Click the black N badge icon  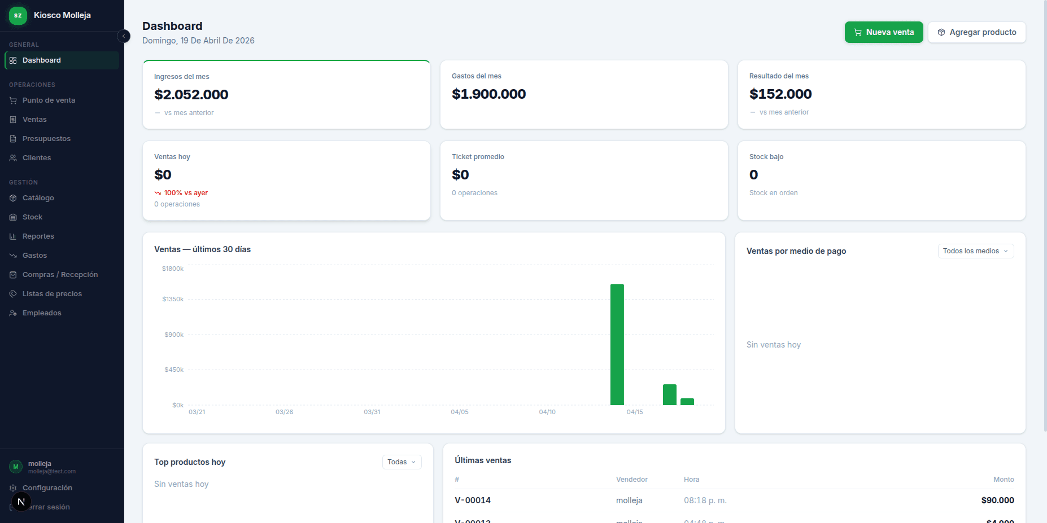click(21, 502)
